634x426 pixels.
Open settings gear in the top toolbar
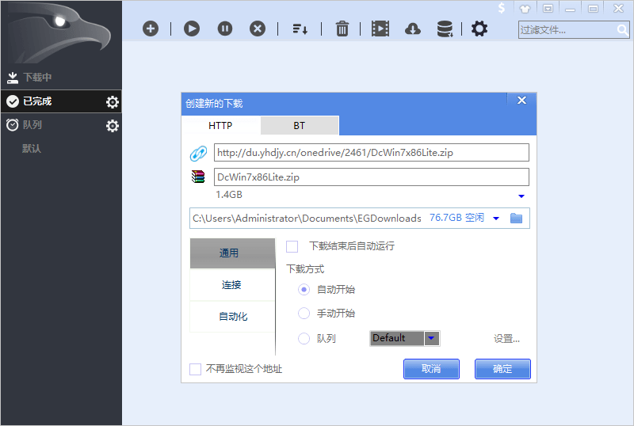(479, 29)
